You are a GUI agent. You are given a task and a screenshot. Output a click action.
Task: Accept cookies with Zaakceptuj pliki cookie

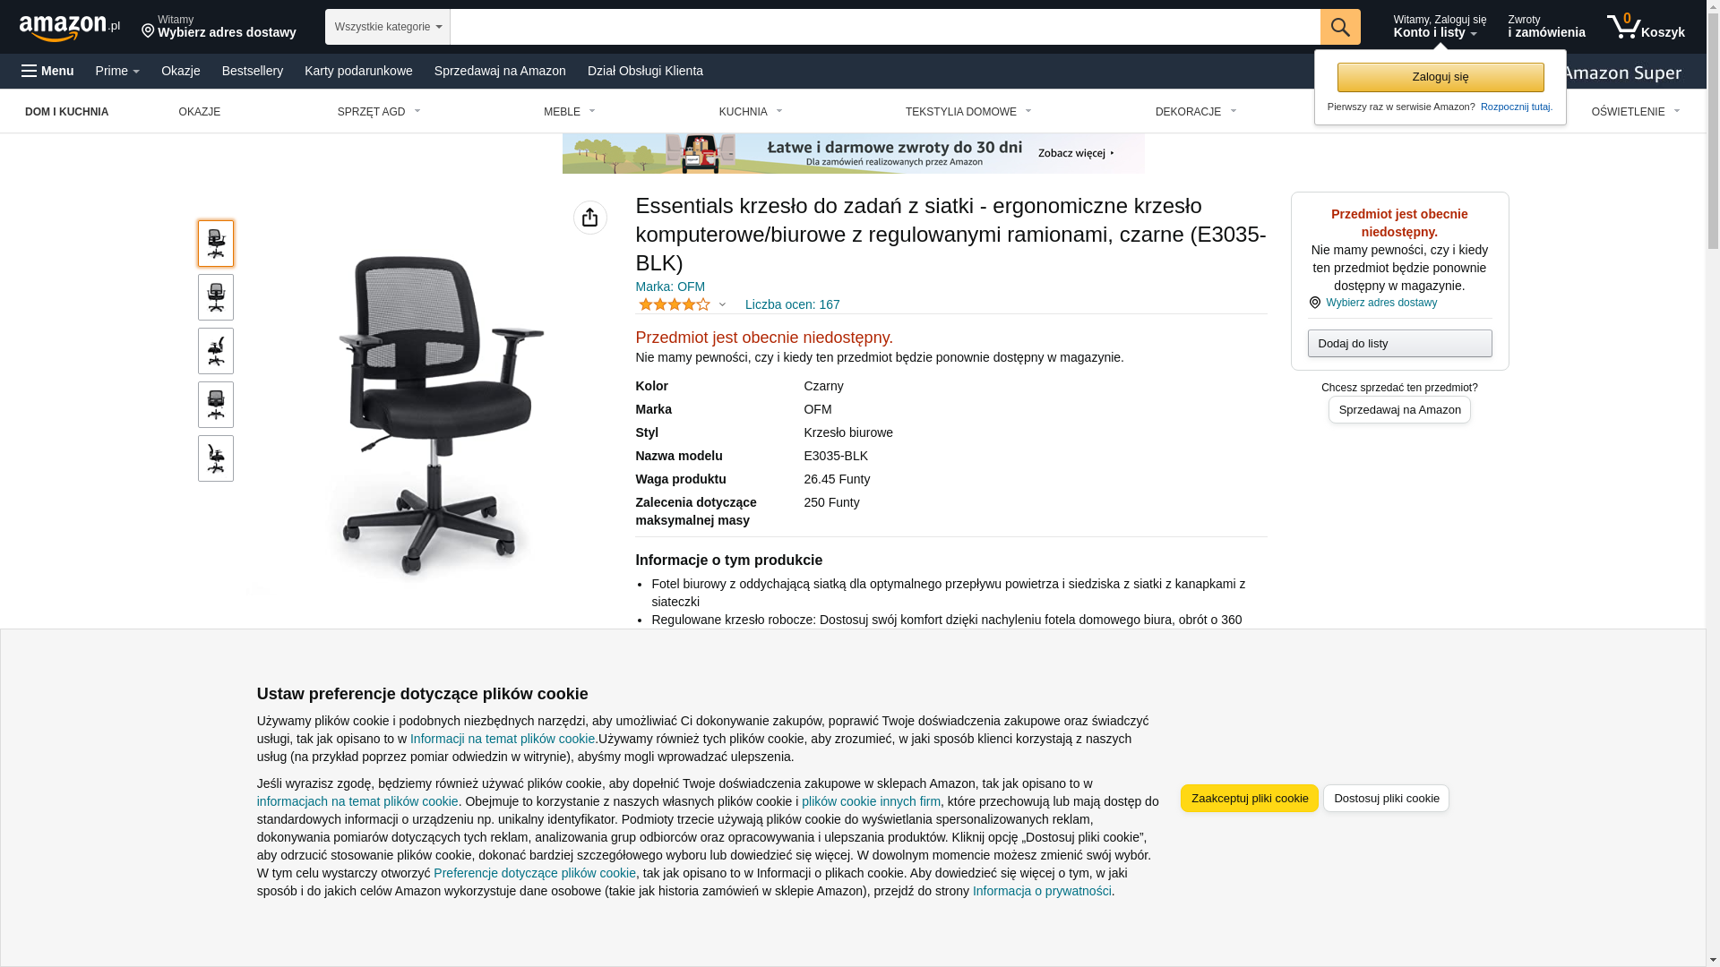click(1250, 799)
